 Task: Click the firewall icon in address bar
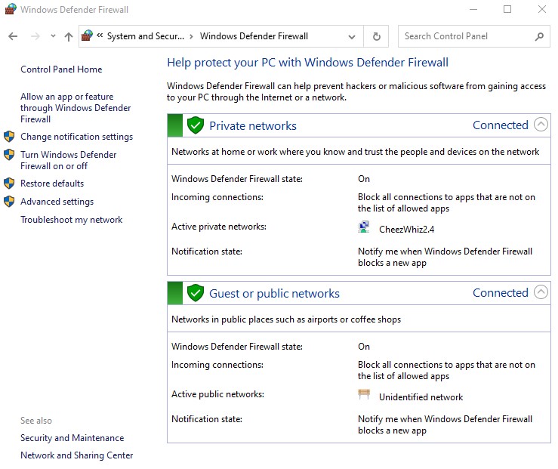coord(87,35)
